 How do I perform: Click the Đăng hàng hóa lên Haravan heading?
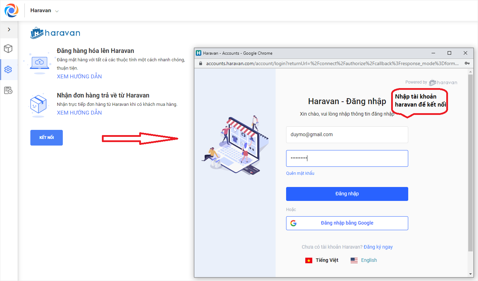coord(96,51)
